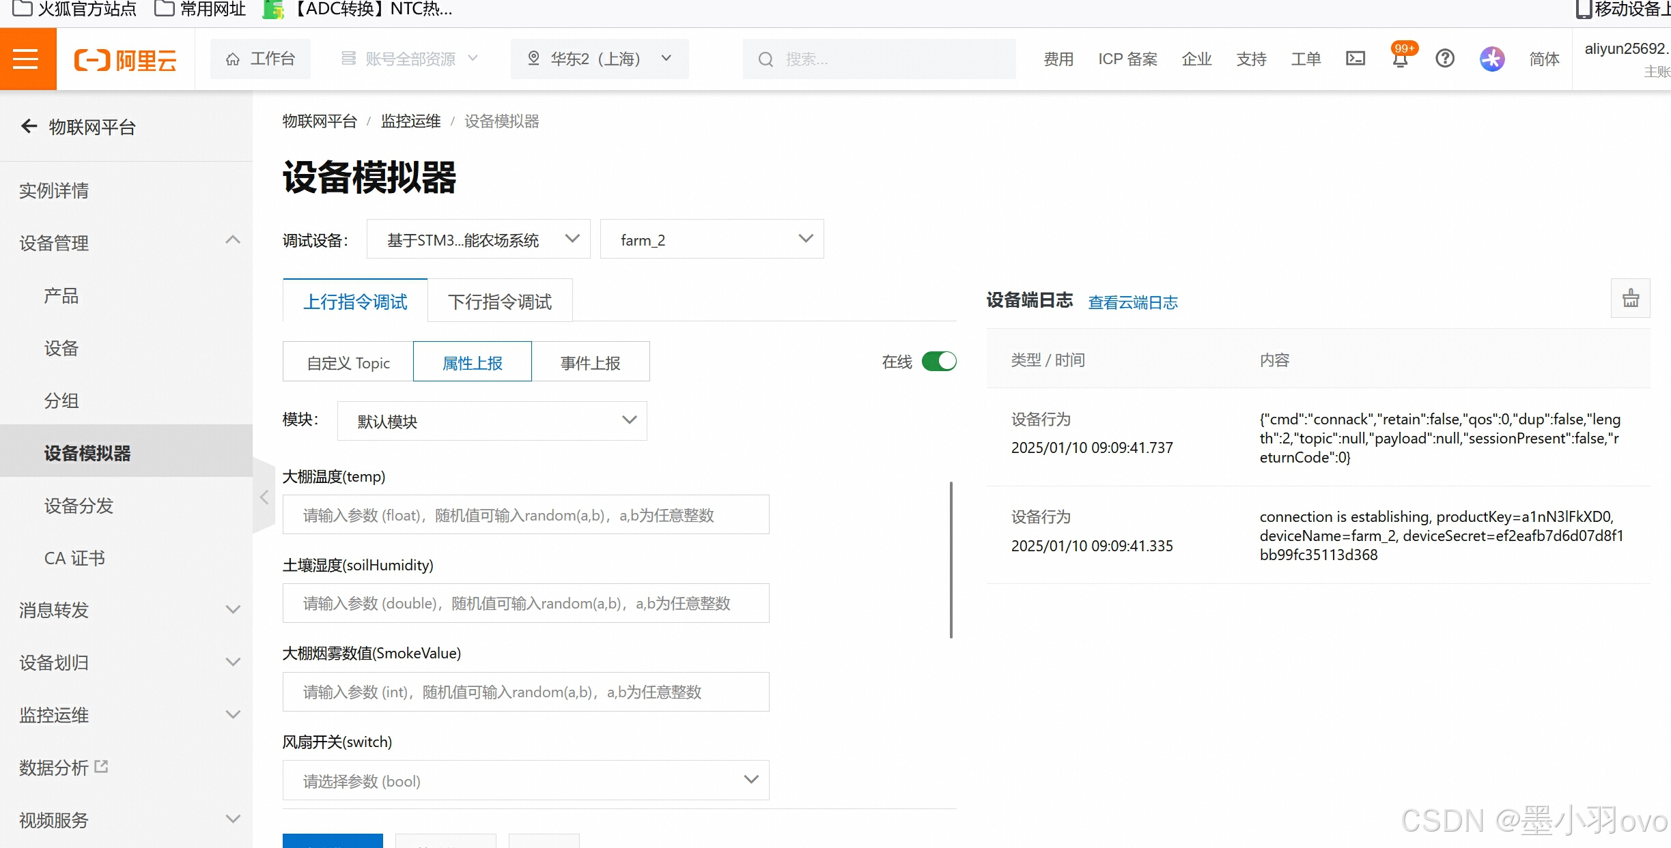
Task: Open the 默认模块 module dropdown
Action: tap(492, 421)
